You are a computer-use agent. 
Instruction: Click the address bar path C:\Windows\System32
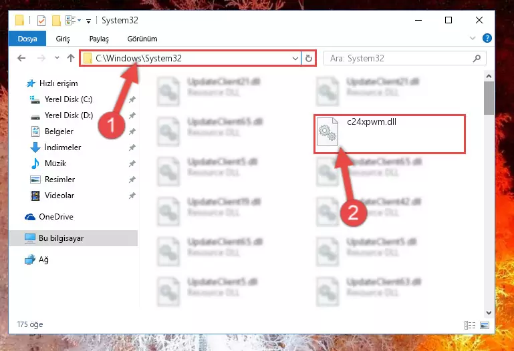(138, 58)
